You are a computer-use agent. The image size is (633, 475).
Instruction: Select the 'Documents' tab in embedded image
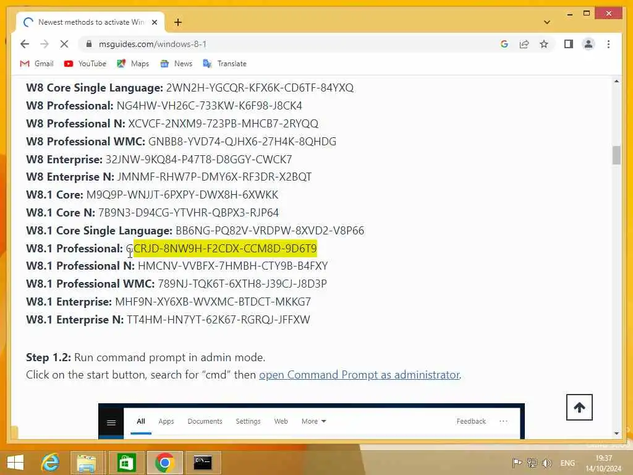[205, 421]
